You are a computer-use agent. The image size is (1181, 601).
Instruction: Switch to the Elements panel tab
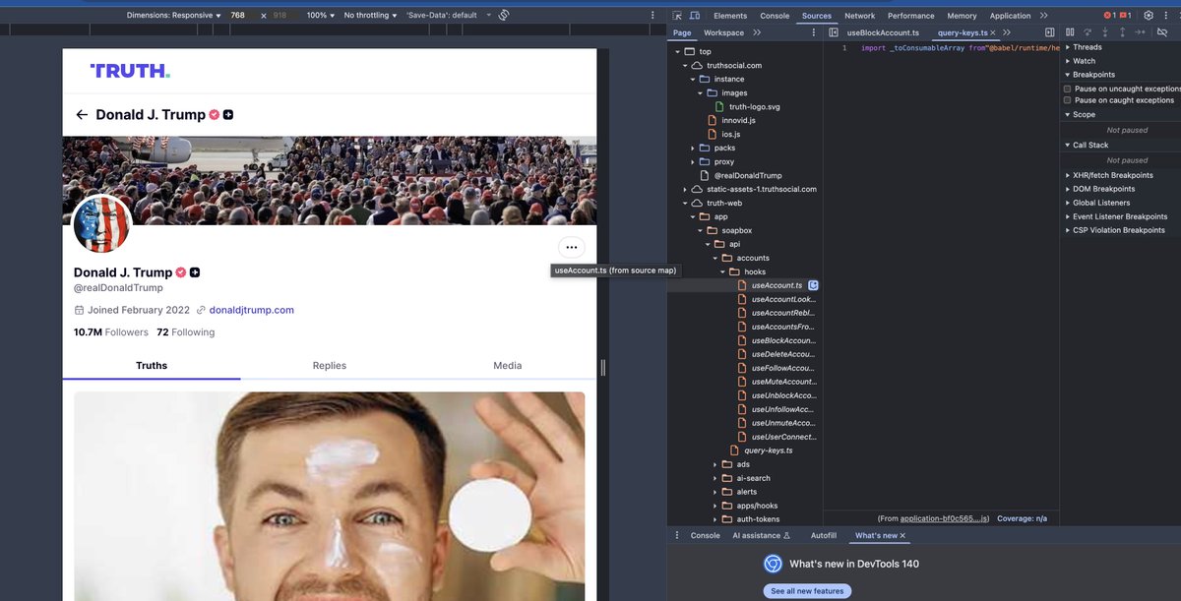coord(730,16)
